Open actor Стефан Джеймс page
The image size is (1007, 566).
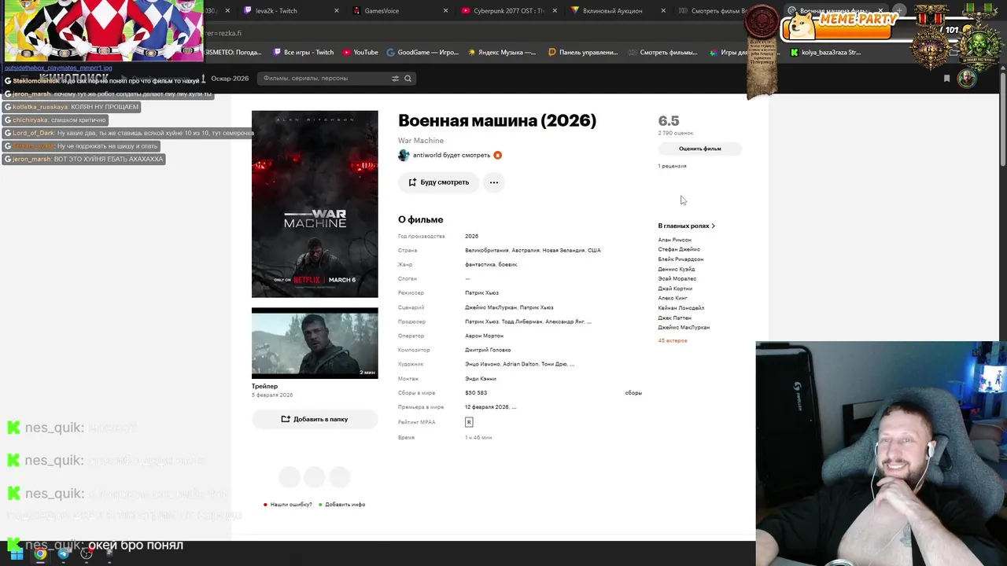tap(679, 249)
